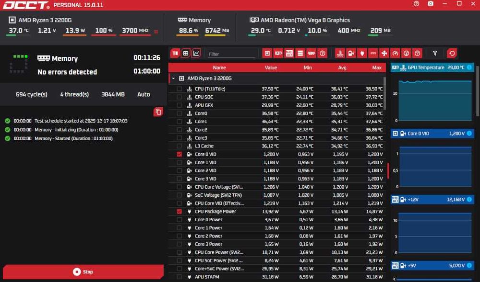Select the Core 0 VID graph header
Viewport: 480px width, 282px height.
(432, 134)
